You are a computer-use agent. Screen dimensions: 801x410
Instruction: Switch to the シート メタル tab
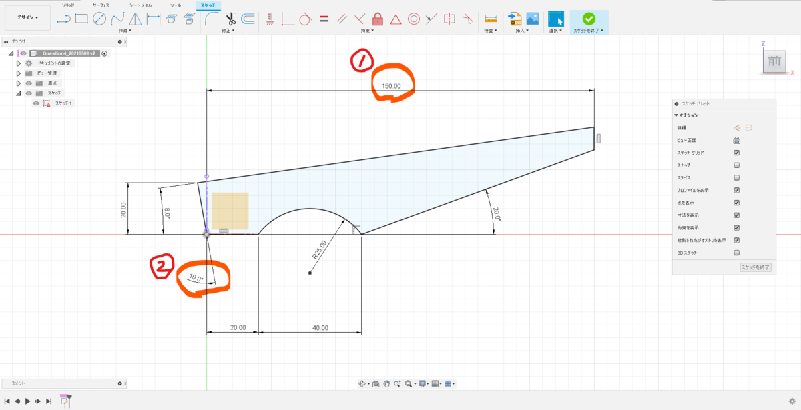(x=140, y=5)
